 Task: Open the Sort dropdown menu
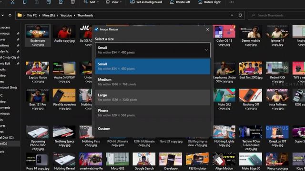[91, 2]
